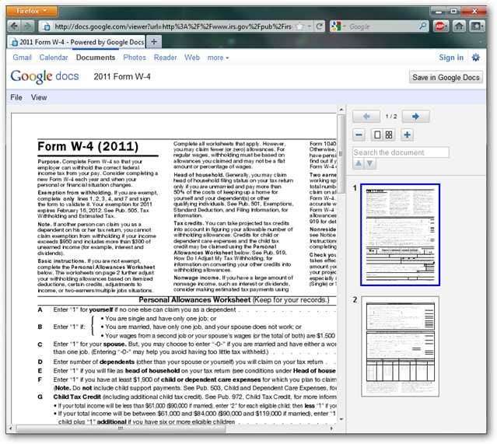
Task: Click Save in Google Docs button
Action: pyautogui.click(x=446, y=77)
